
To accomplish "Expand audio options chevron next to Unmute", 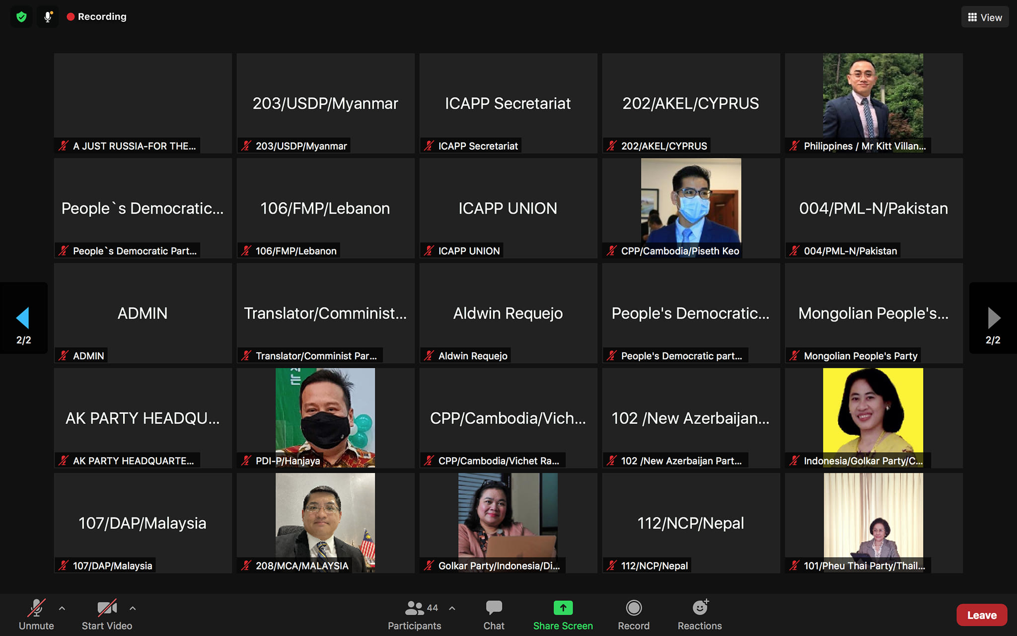I will click(x=62, y=608).
